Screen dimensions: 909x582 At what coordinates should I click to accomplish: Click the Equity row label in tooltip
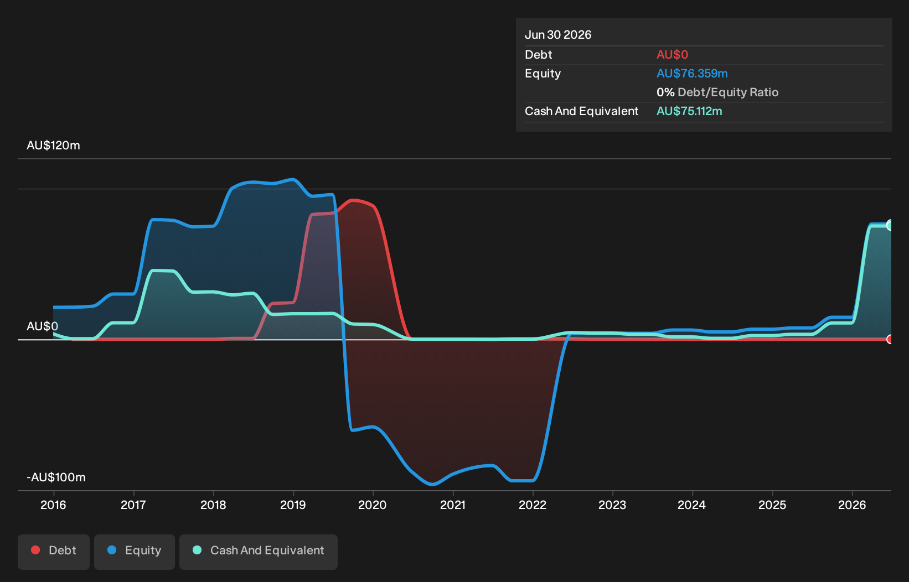[543, 74]
